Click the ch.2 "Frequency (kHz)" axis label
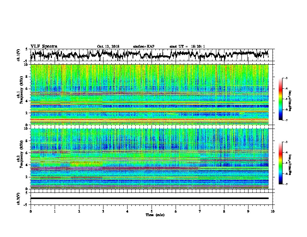This screenshot has width=307, height=237. 21,154
